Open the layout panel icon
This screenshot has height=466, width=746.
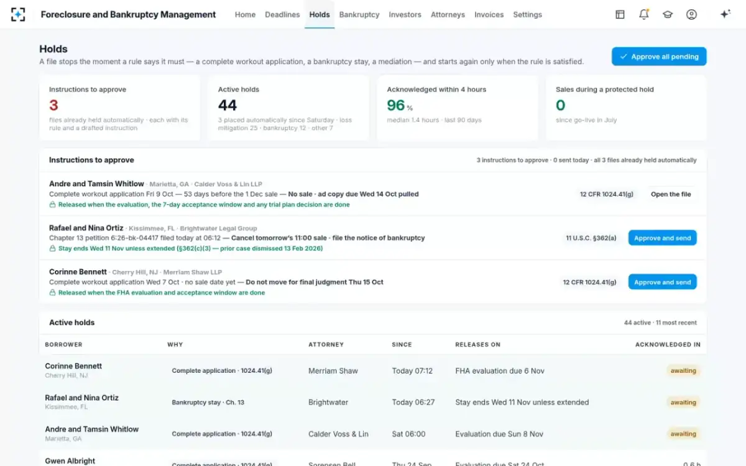coord(620,14)
